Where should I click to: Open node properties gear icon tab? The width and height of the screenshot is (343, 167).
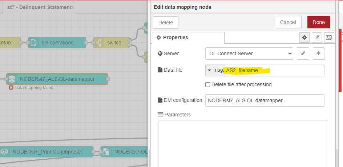pos(304,37)
